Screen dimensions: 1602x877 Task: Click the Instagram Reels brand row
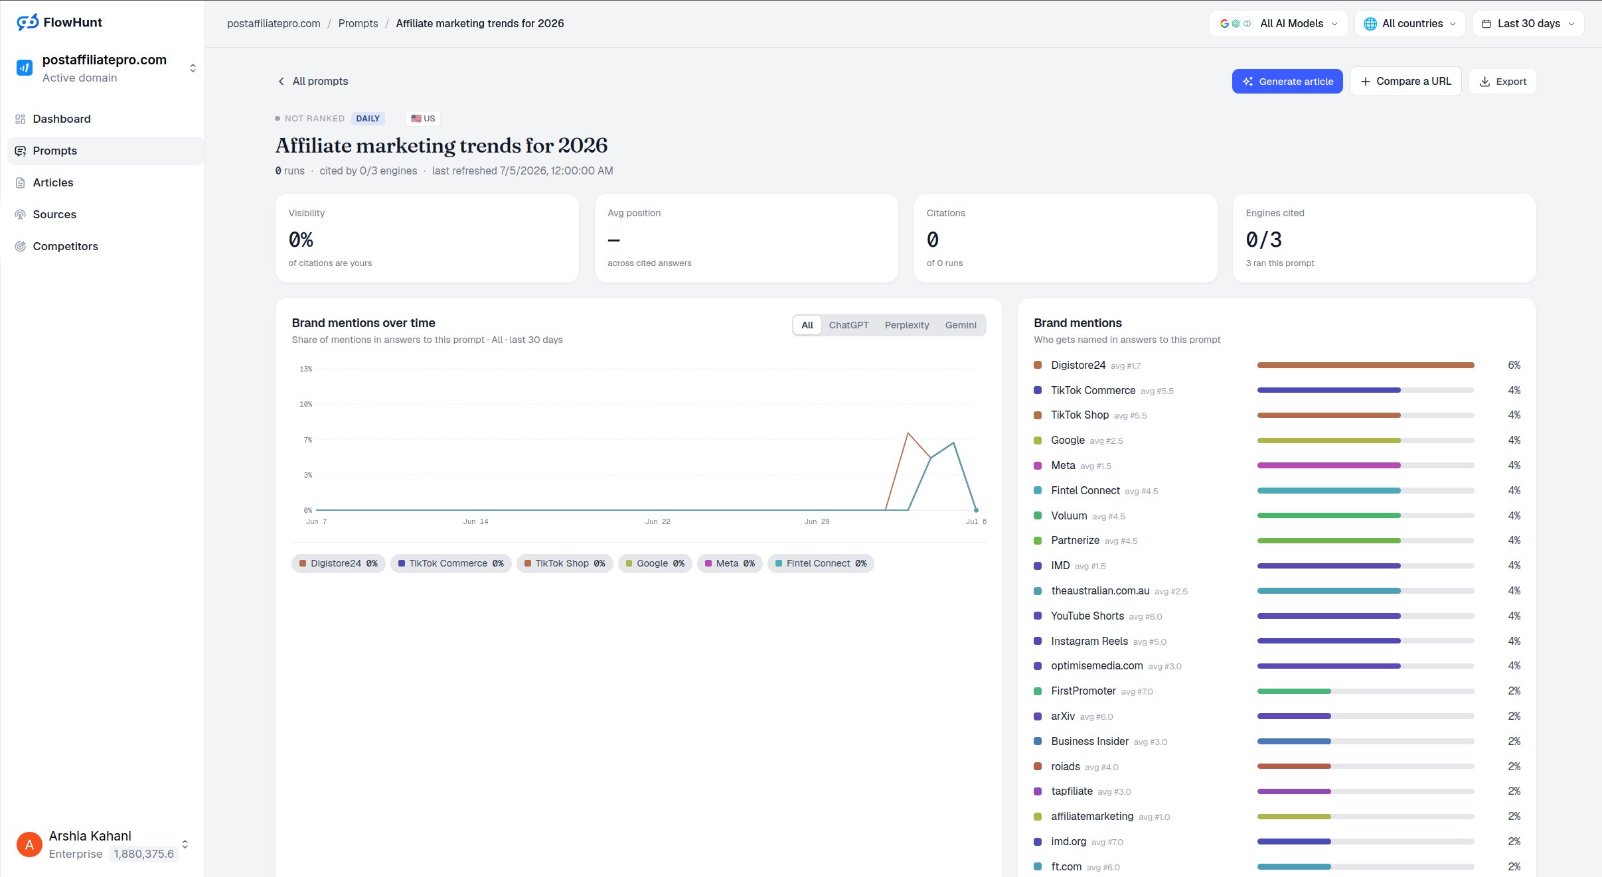pyautogui.click(x=1277, y=641)
